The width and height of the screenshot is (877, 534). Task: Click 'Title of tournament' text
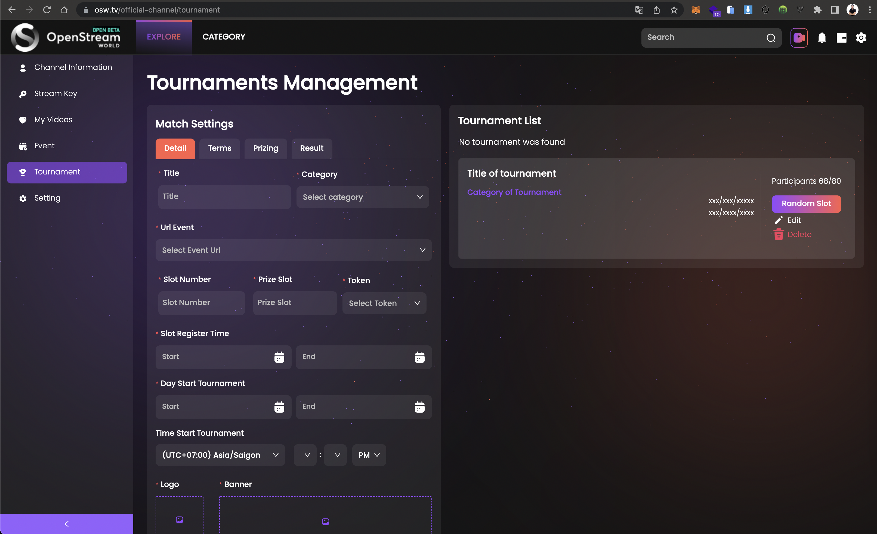[511, 173]
